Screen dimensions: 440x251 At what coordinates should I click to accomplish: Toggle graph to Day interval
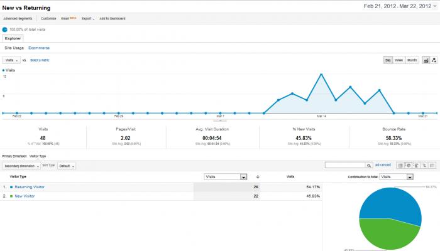pyautogui.click(x=388, y=60)
